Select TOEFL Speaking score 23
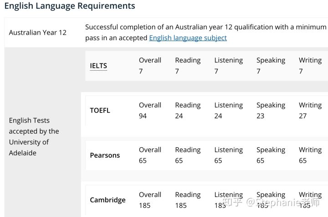 (260, 116)
